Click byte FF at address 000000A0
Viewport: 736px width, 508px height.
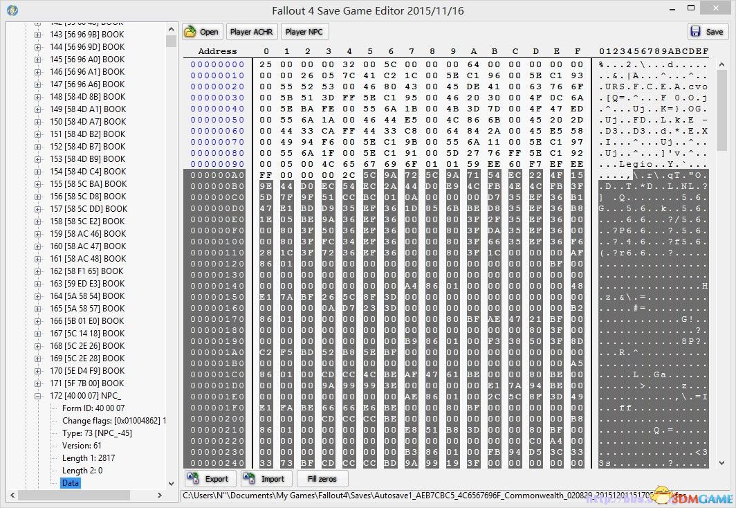click(266, 175)
